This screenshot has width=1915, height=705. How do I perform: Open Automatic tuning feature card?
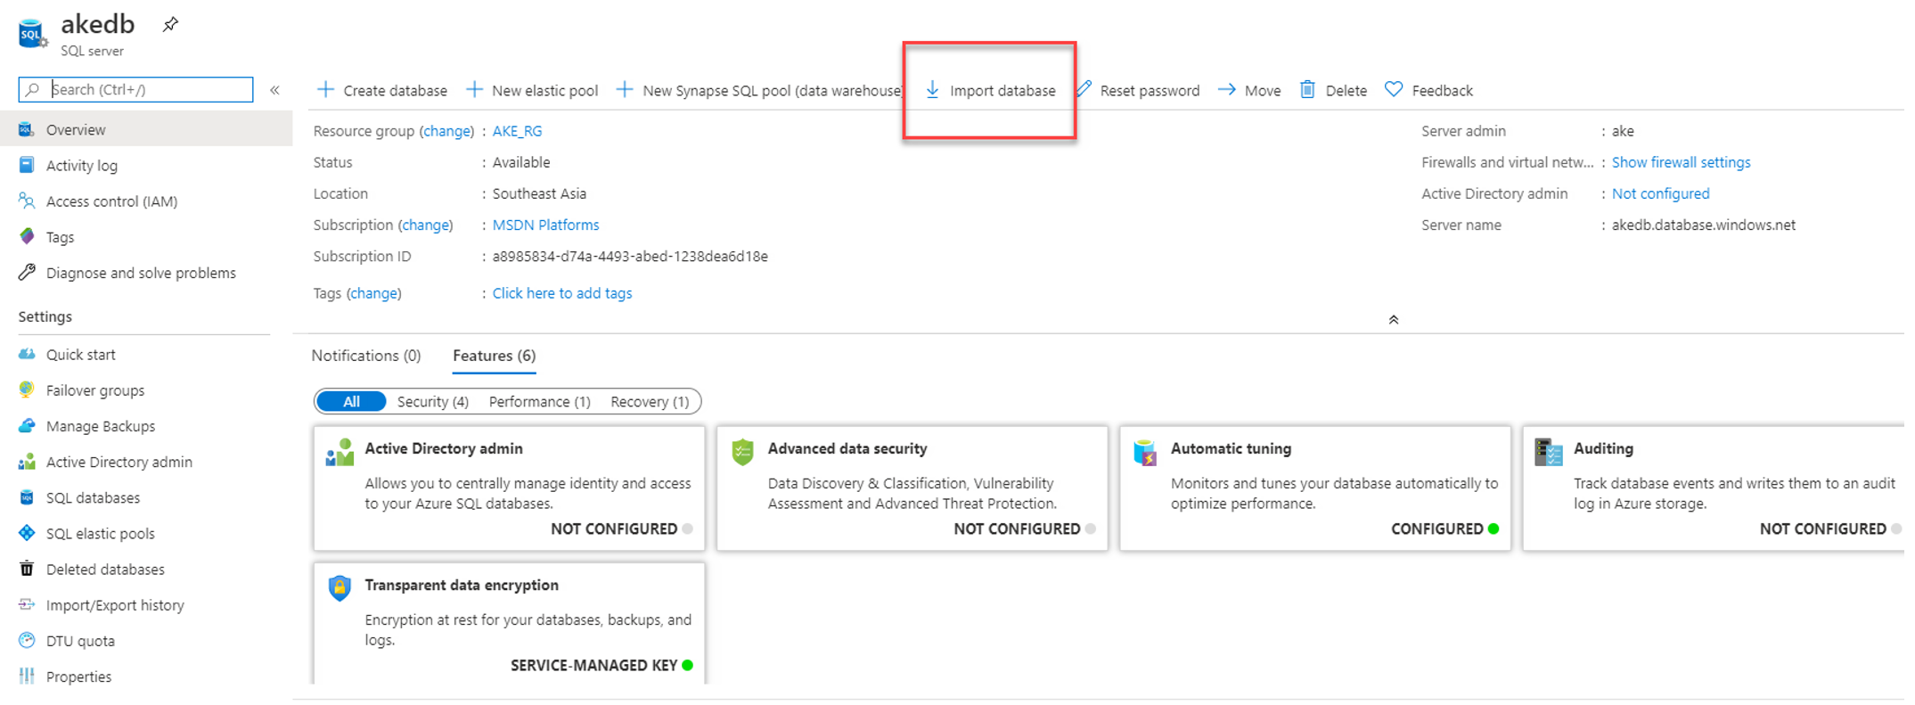[x=1315, y=488]
